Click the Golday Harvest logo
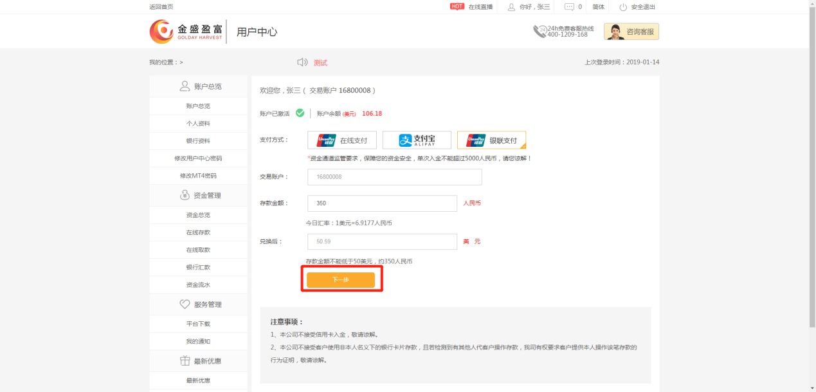Viewport: 816px width, 392px height. click(186, 32)
